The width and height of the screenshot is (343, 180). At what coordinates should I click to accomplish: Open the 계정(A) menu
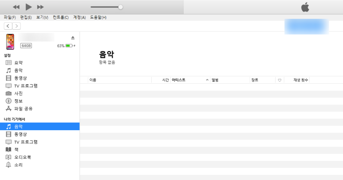pyautogui.click(x=79, y=17)
